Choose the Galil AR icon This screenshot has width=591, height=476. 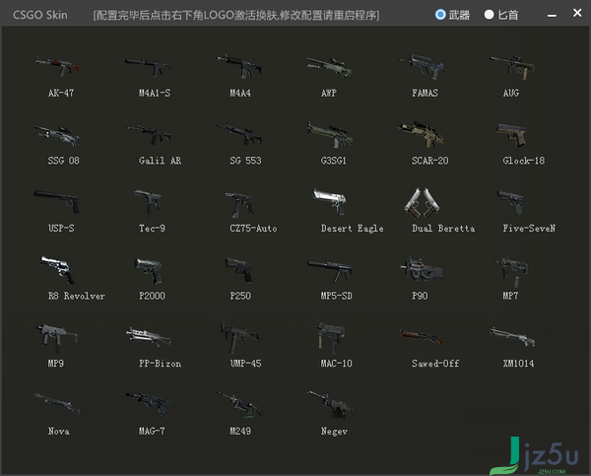click(x=148, y=135)
